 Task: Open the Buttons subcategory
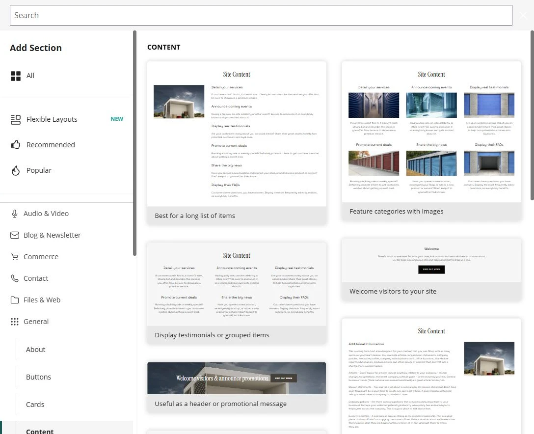38,377
